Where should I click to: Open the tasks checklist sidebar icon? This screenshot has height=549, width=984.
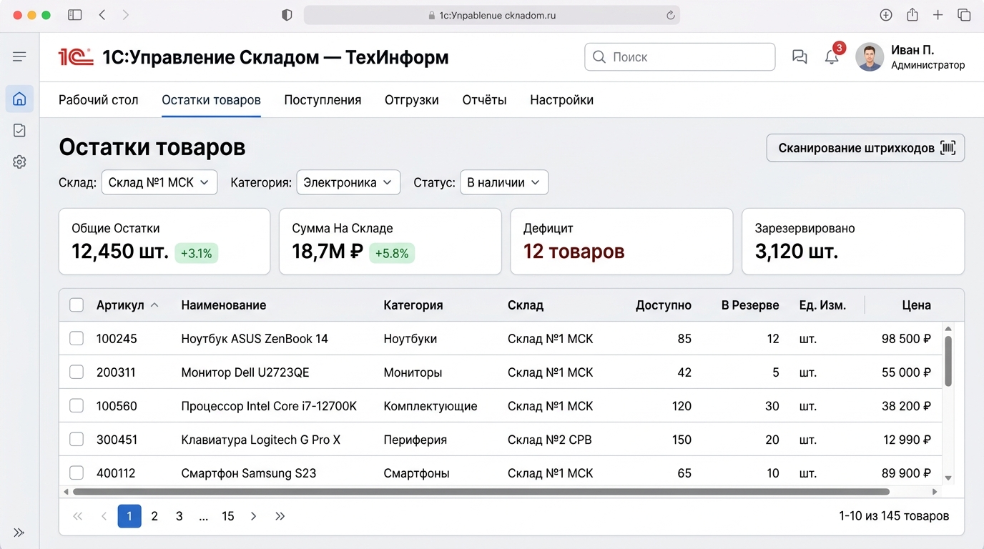[19, 130]
